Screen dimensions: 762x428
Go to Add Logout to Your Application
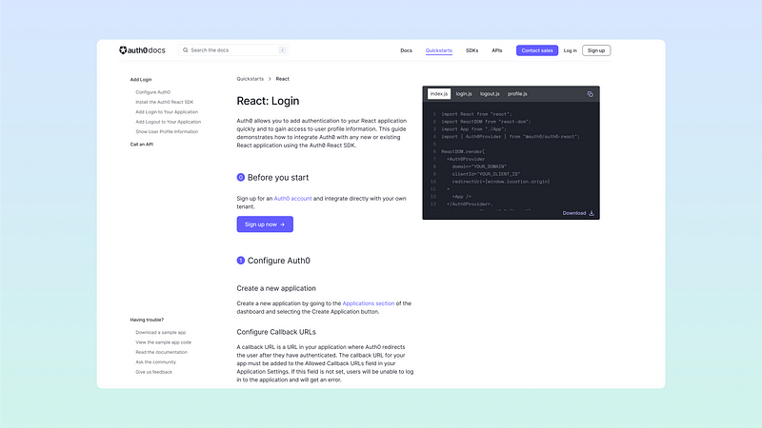coord(169,122)
